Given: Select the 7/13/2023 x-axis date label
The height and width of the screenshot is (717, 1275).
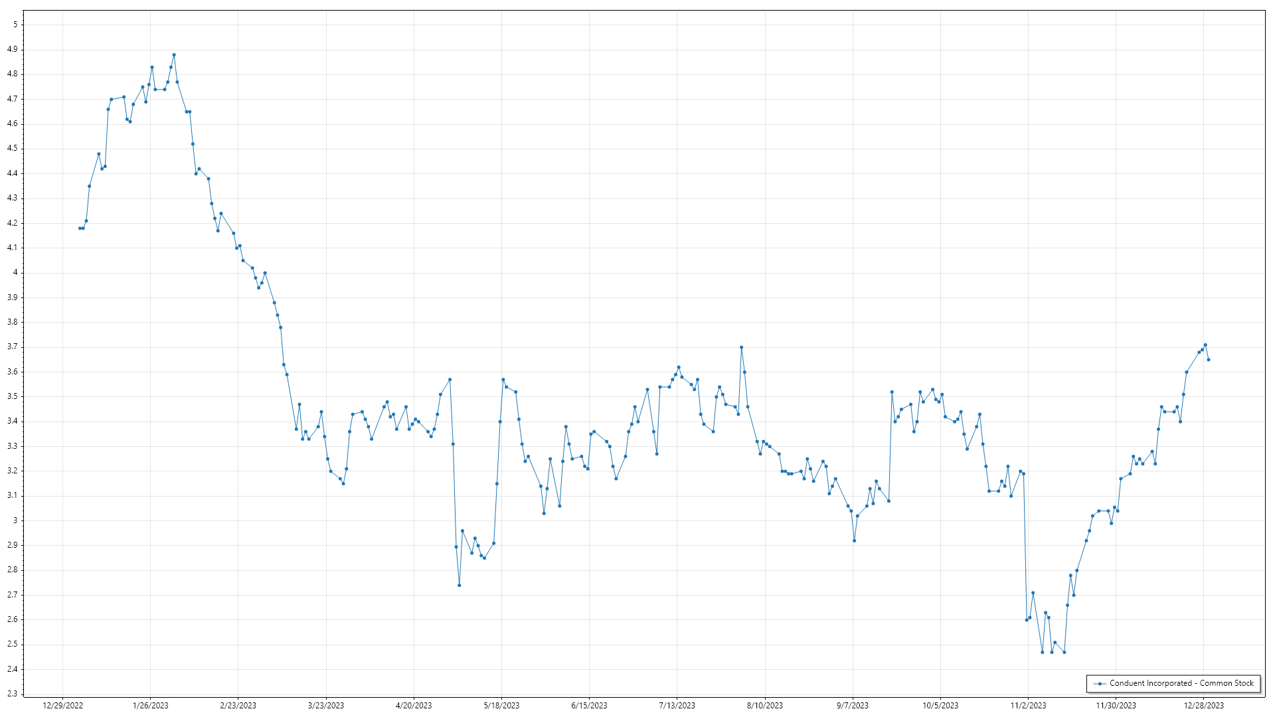Looking at the screenshot, I should (677, 706).
